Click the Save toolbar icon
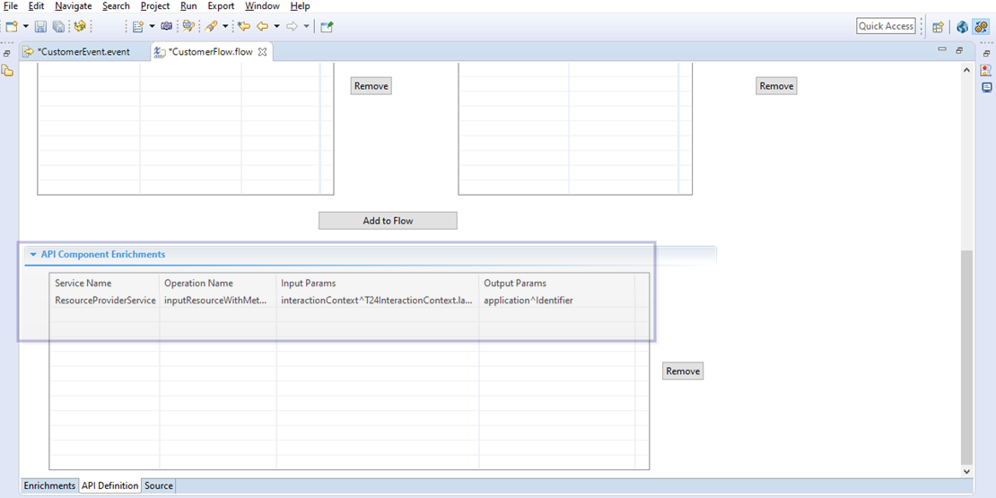Image resolution: width=996 pixels, height=498 pixels. coord(40,27)
